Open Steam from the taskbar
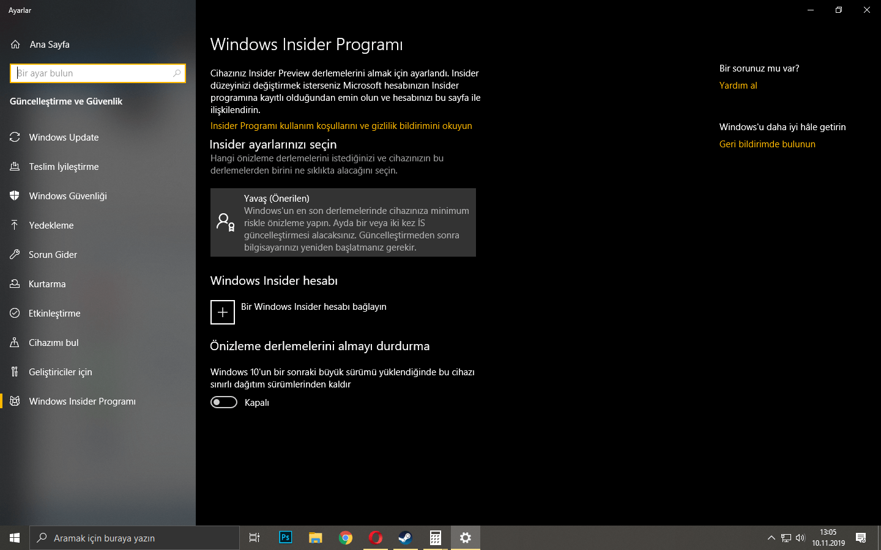Viewport: 881px width, 550px height. click(x=405, y=538)
